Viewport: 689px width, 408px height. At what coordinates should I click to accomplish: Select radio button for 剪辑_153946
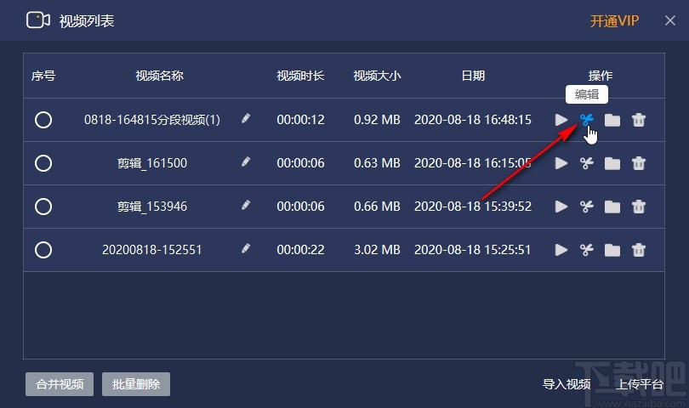[43, 207]
